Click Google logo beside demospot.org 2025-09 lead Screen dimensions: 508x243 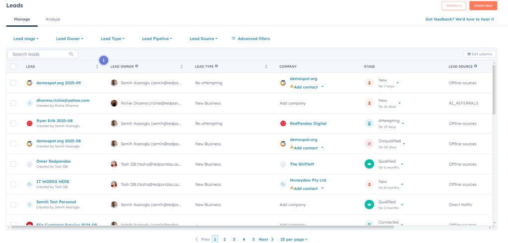[29, 83]
